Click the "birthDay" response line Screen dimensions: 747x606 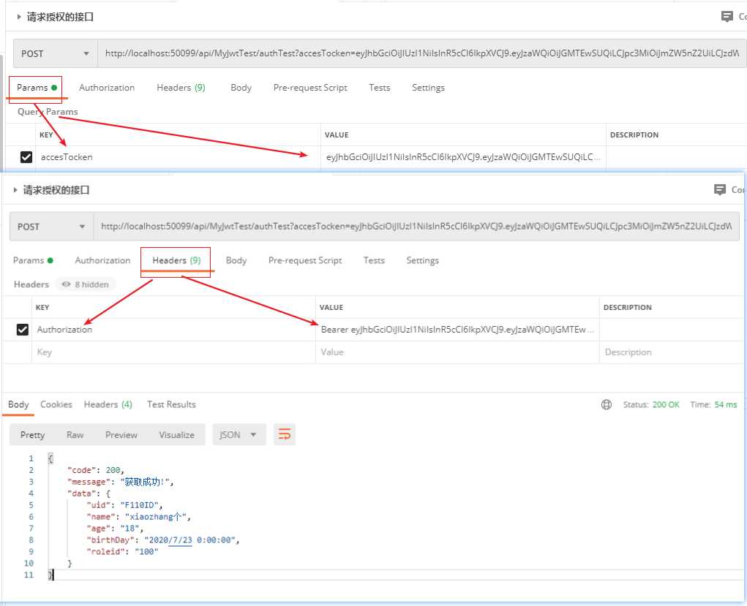pyautogui.click(x=163, y=539)
